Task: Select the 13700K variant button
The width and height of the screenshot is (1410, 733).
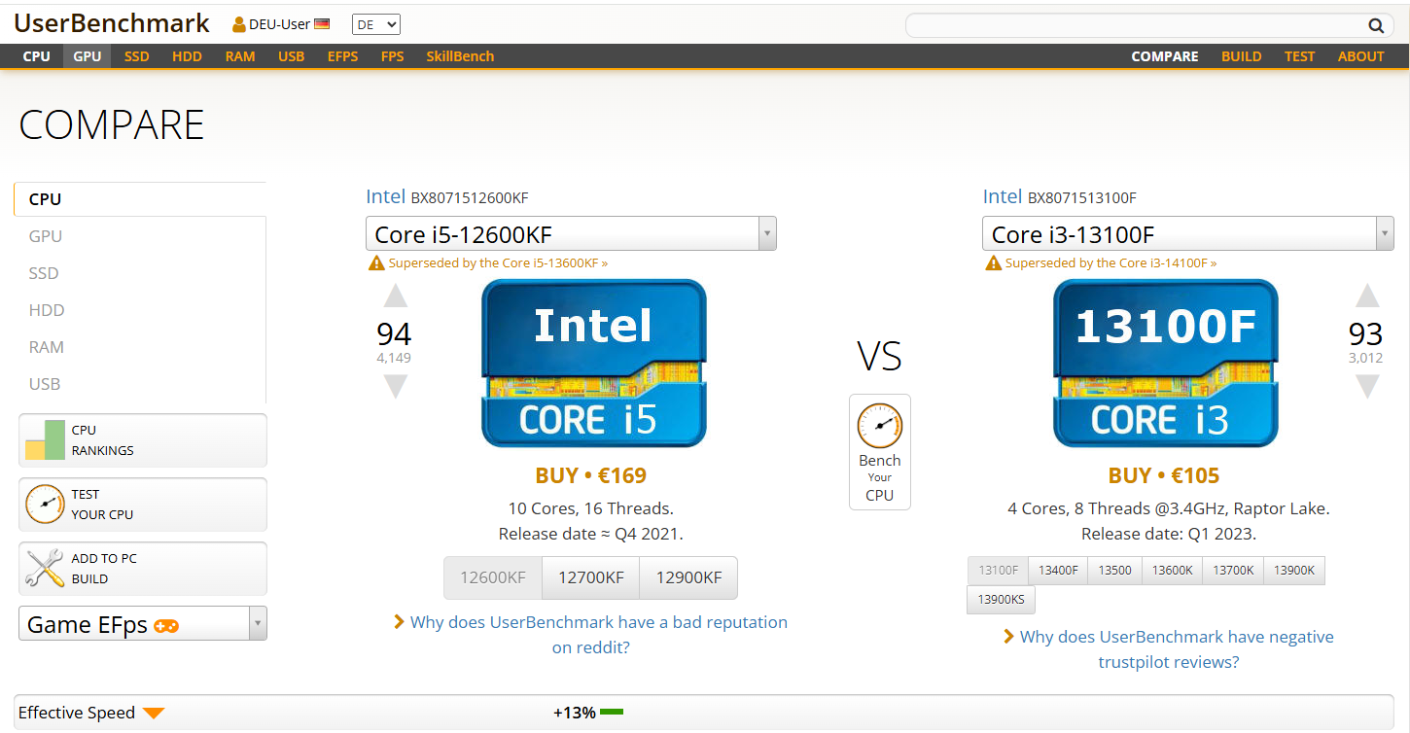Action: tap(1233, 571)
